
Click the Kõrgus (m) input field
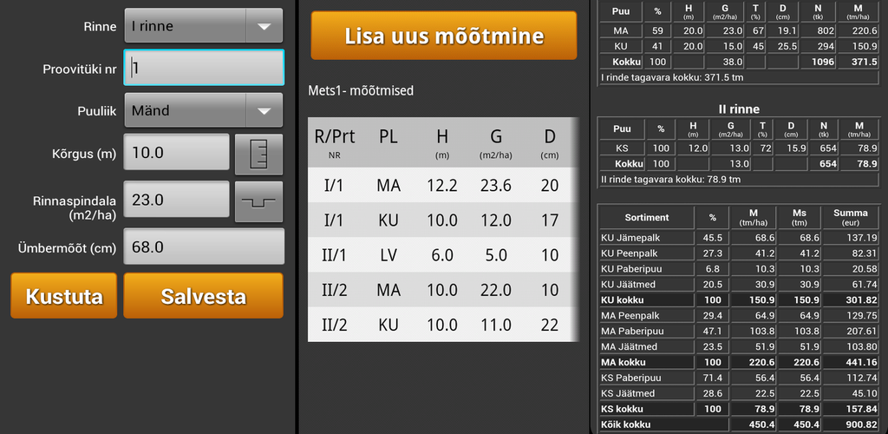tap(177, 153)
